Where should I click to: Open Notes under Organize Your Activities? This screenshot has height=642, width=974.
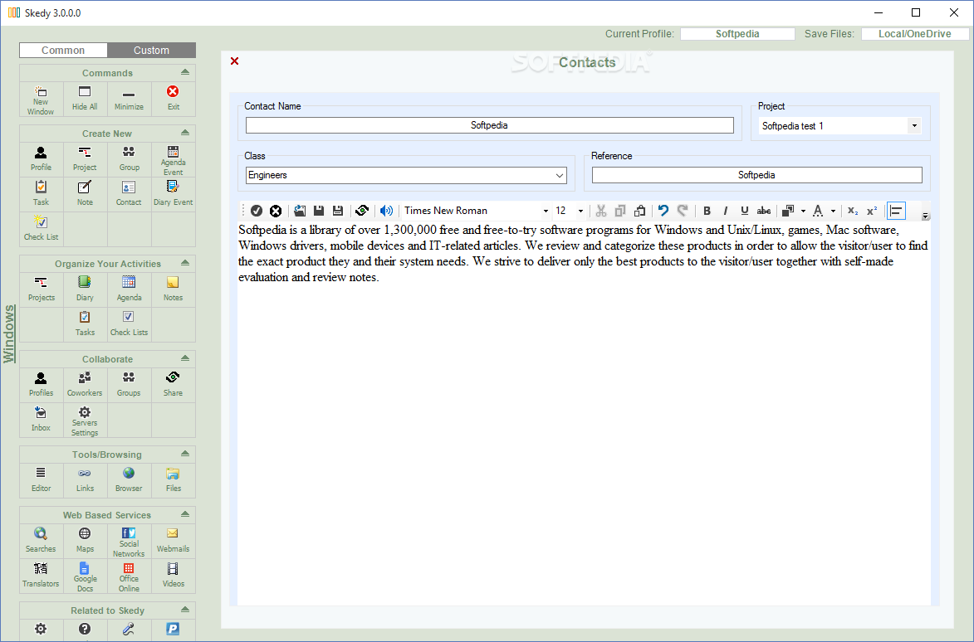173,289
